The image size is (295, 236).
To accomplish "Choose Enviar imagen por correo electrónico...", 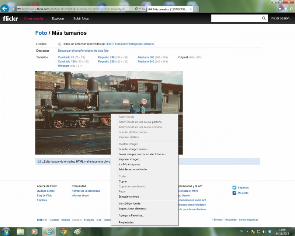I will click(x=142, y=154).
